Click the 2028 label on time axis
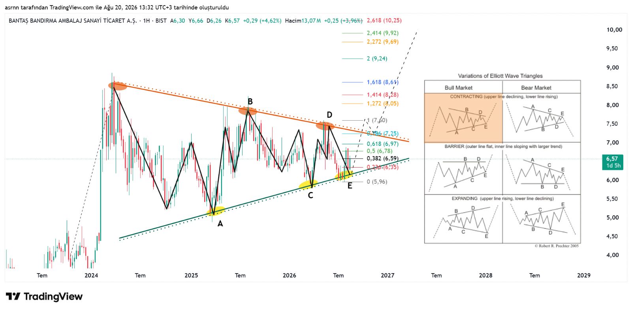 (x=485, y=276)
